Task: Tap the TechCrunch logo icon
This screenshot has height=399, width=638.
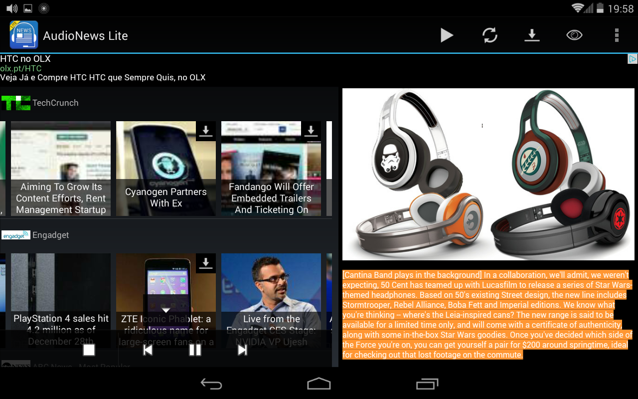Action: pyautogui.click(x=15, y=103)
